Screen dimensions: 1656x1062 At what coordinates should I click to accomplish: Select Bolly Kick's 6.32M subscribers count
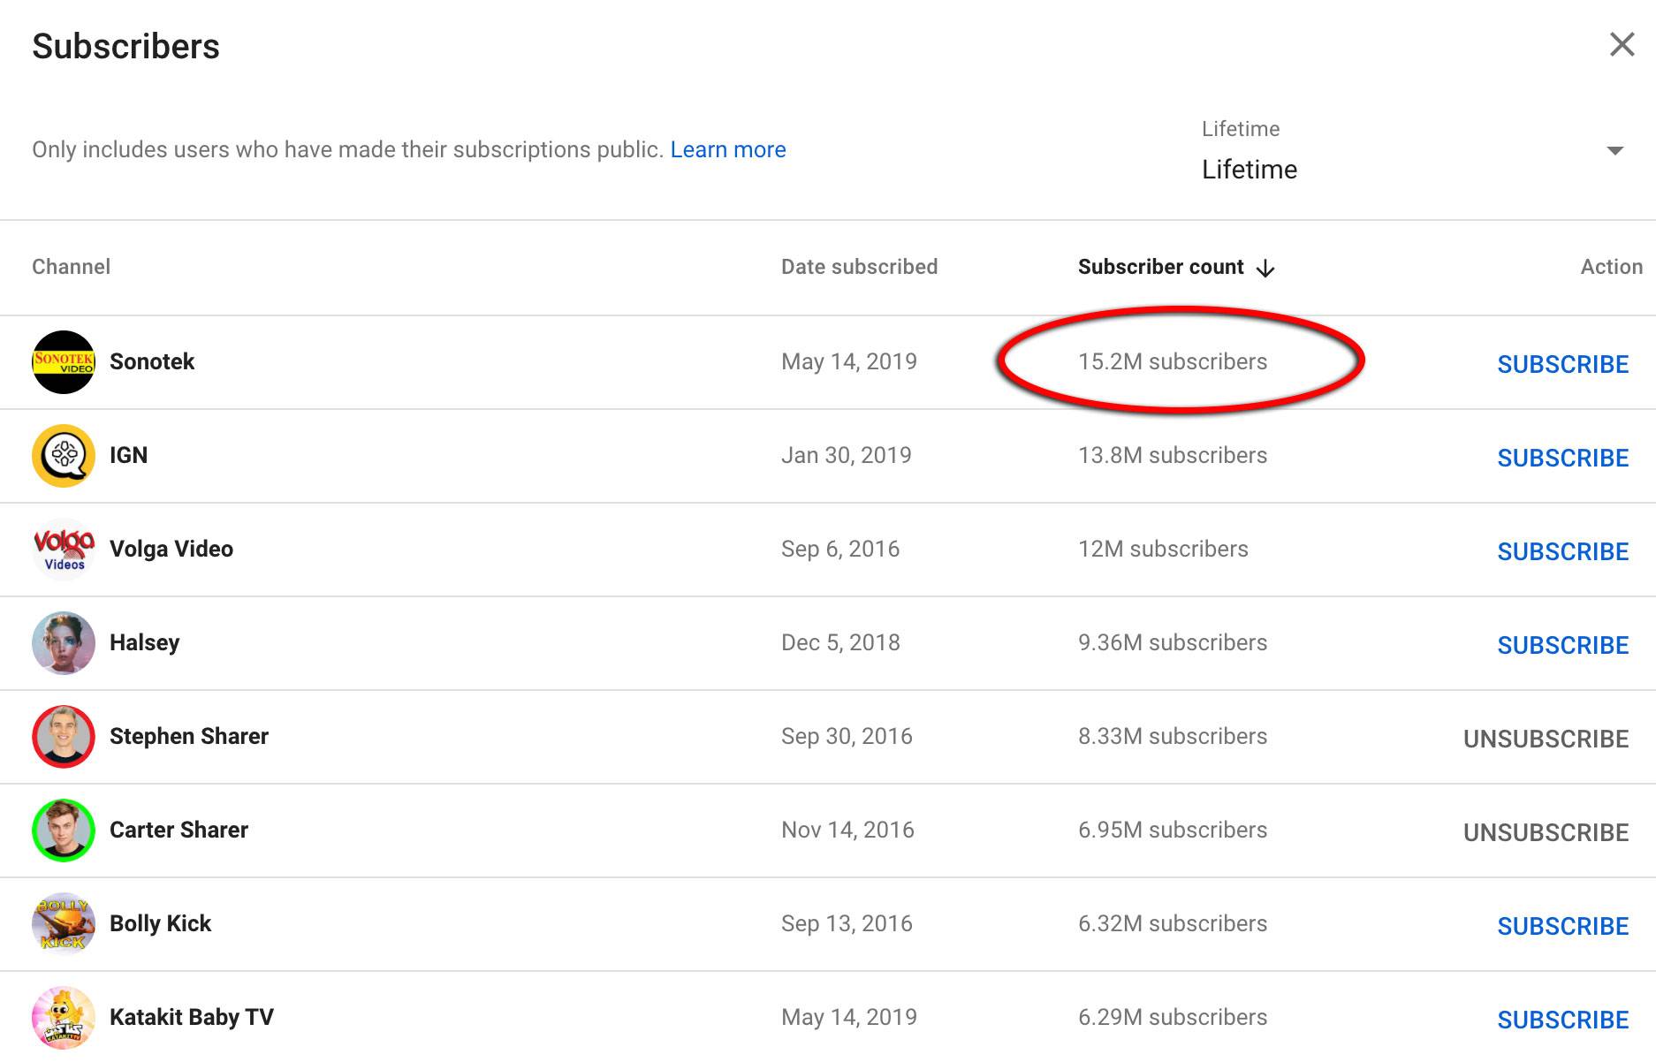coord(1173,923)
